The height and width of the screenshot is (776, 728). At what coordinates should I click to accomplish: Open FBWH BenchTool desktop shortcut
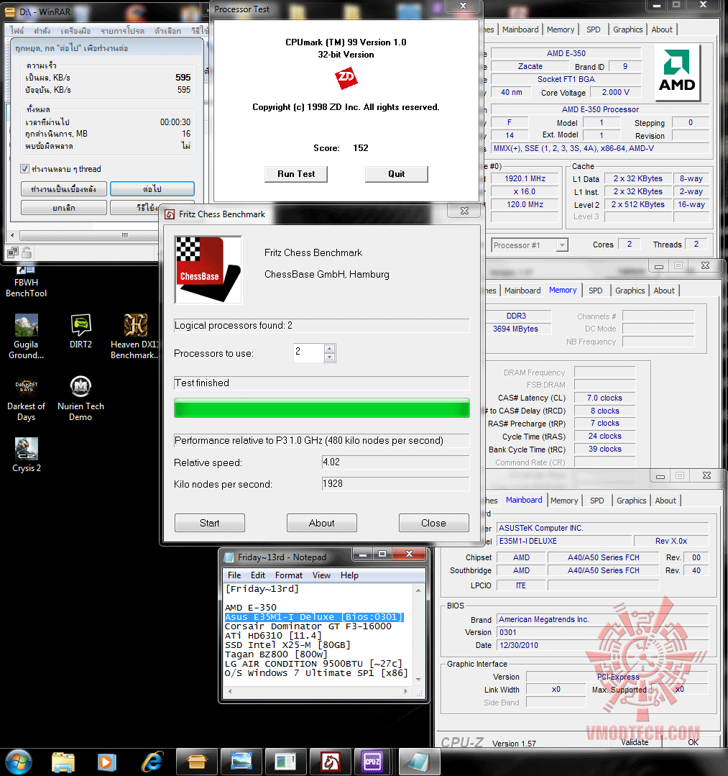(x=26, y=282)
